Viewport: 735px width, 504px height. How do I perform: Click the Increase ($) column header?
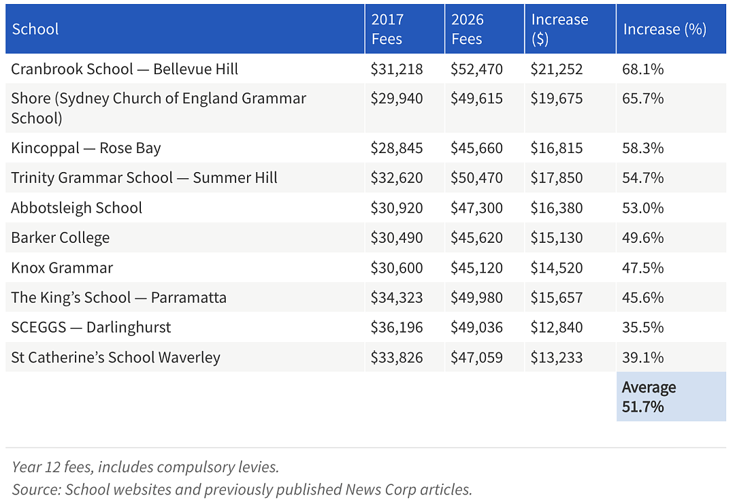(x=570, y=29)
